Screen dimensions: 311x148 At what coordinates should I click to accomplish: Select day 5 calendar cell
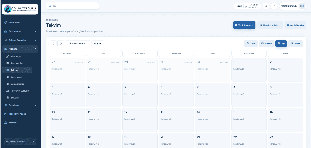140,95
